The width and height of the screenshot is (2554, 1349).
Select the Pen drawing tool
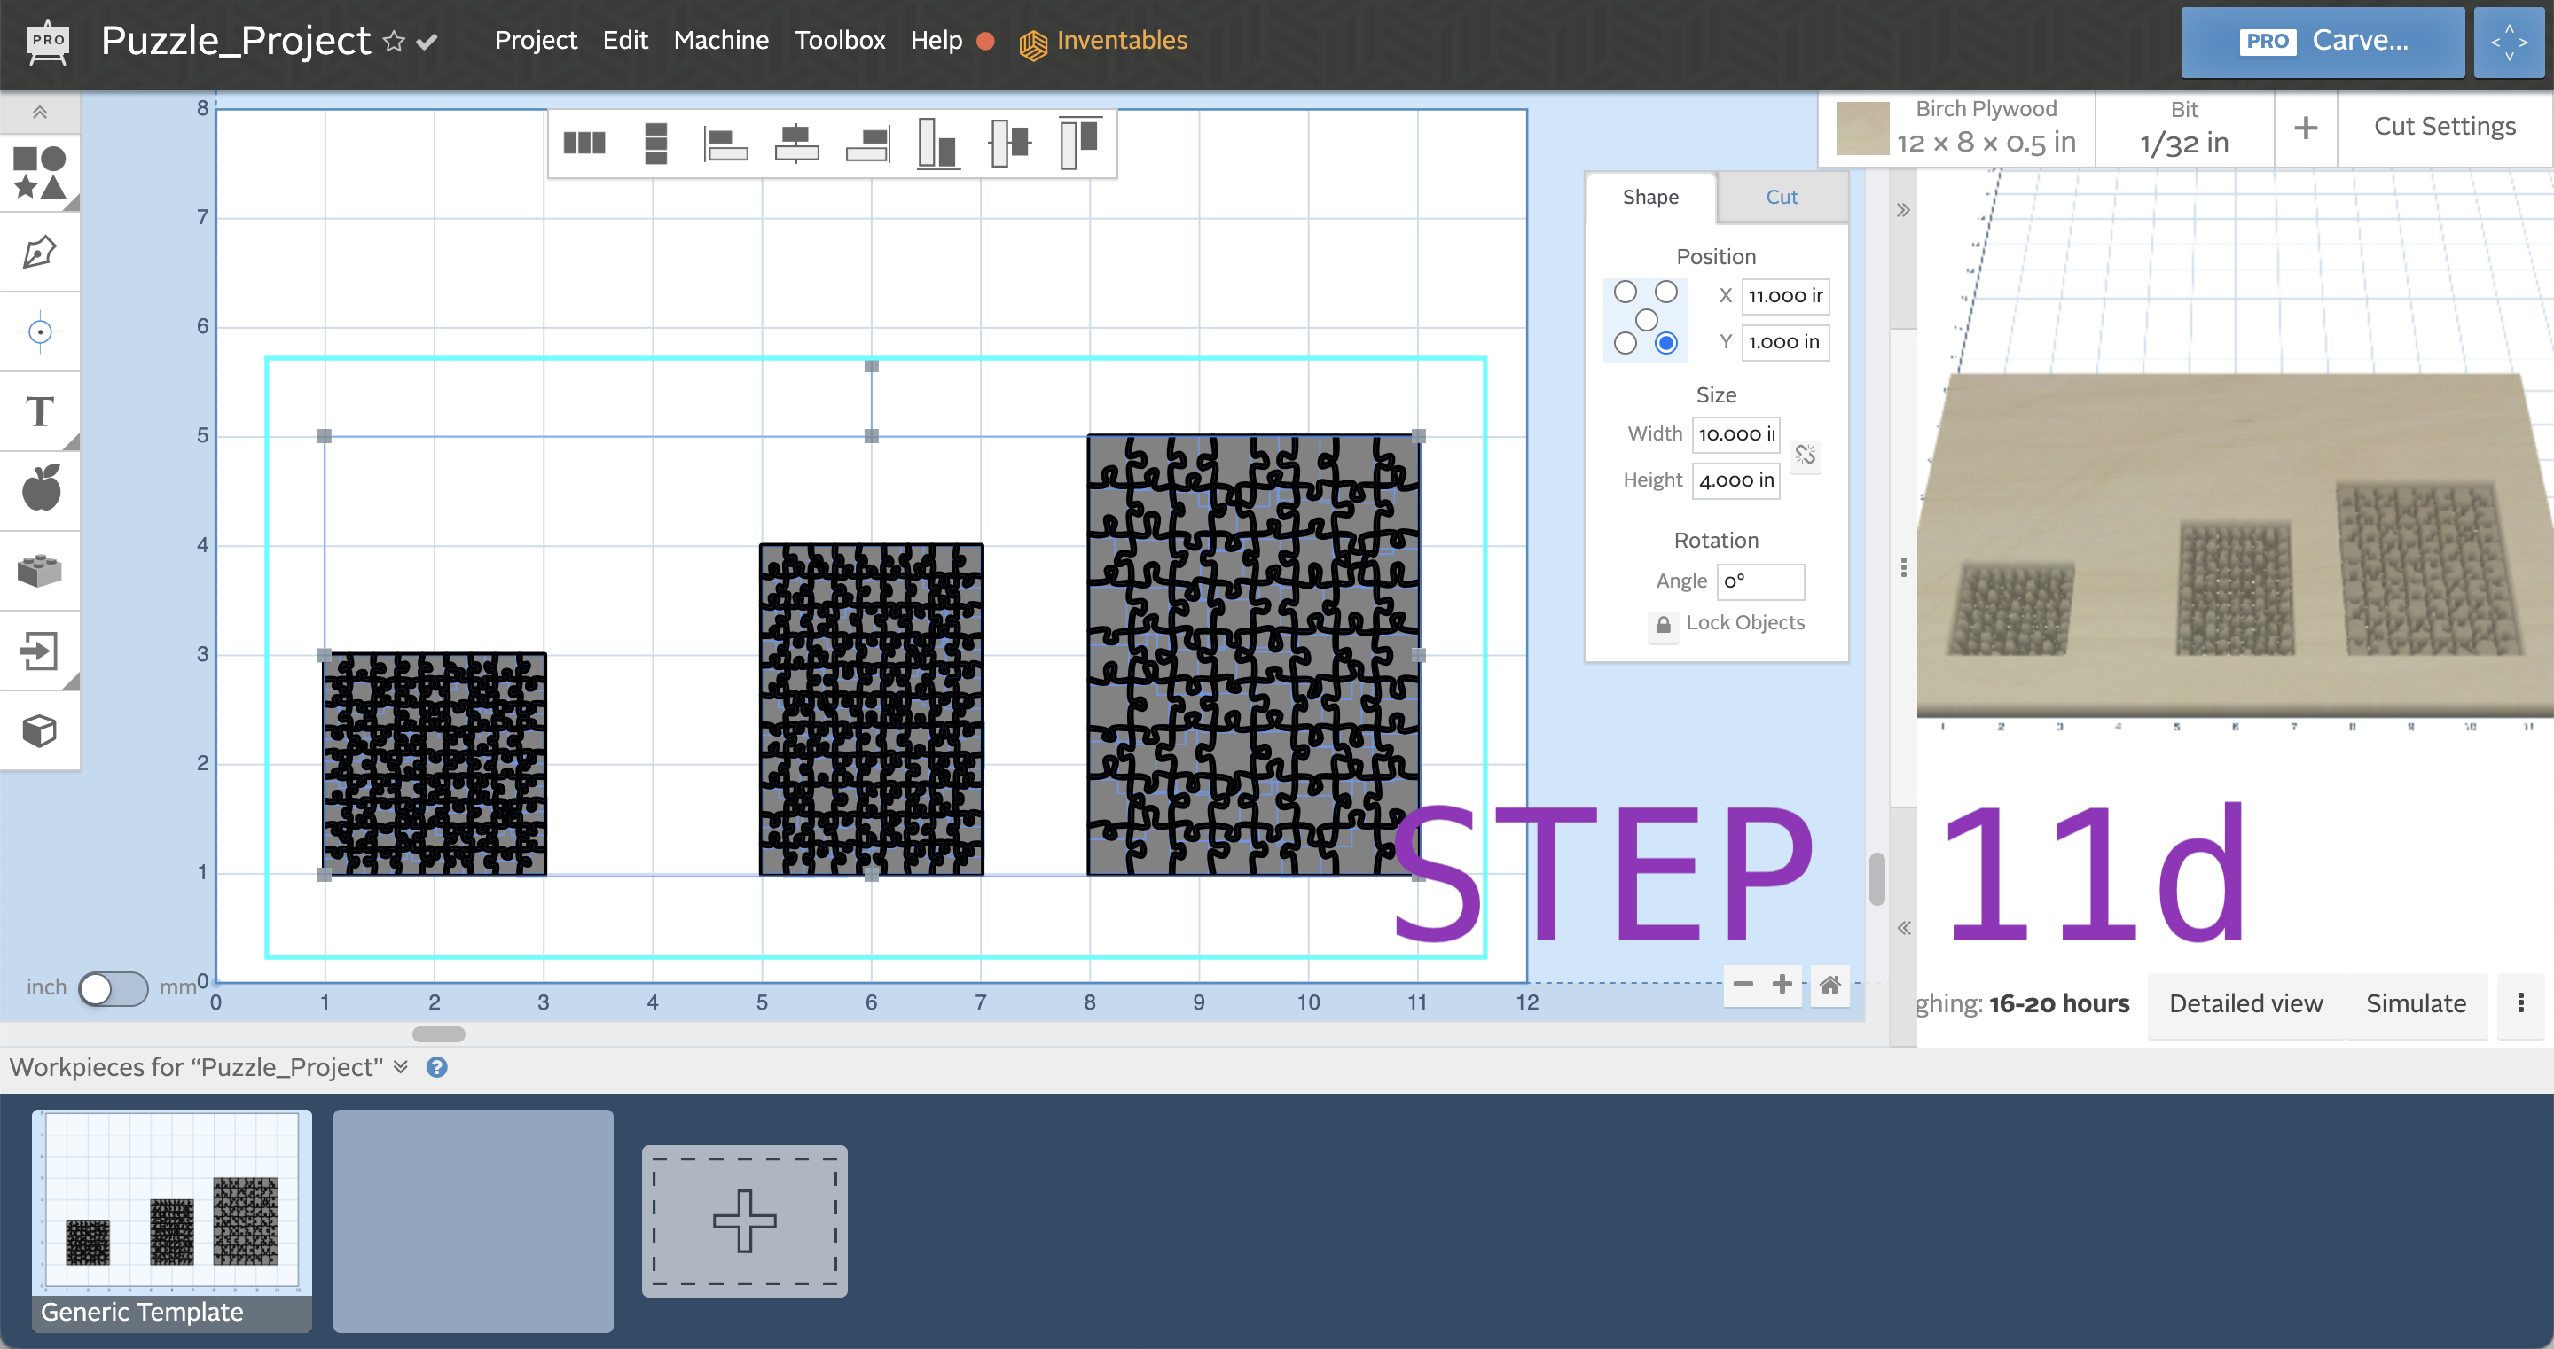40,252
